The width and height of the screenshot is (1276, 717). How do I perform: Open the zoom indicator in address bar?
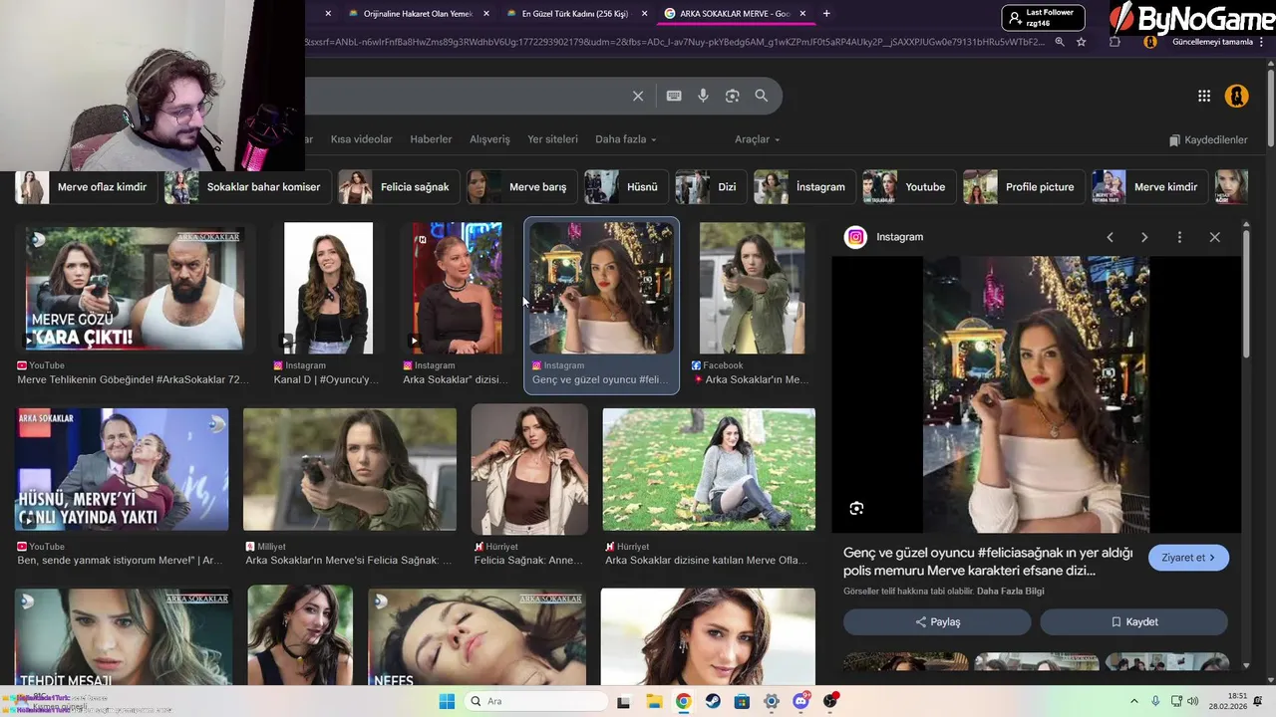(1060, 42)
